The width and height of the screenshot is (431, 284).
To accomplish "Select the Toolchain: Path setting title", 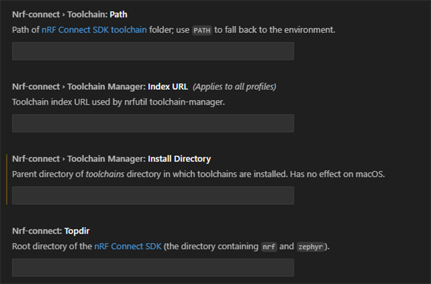I will tap(69, 14).
